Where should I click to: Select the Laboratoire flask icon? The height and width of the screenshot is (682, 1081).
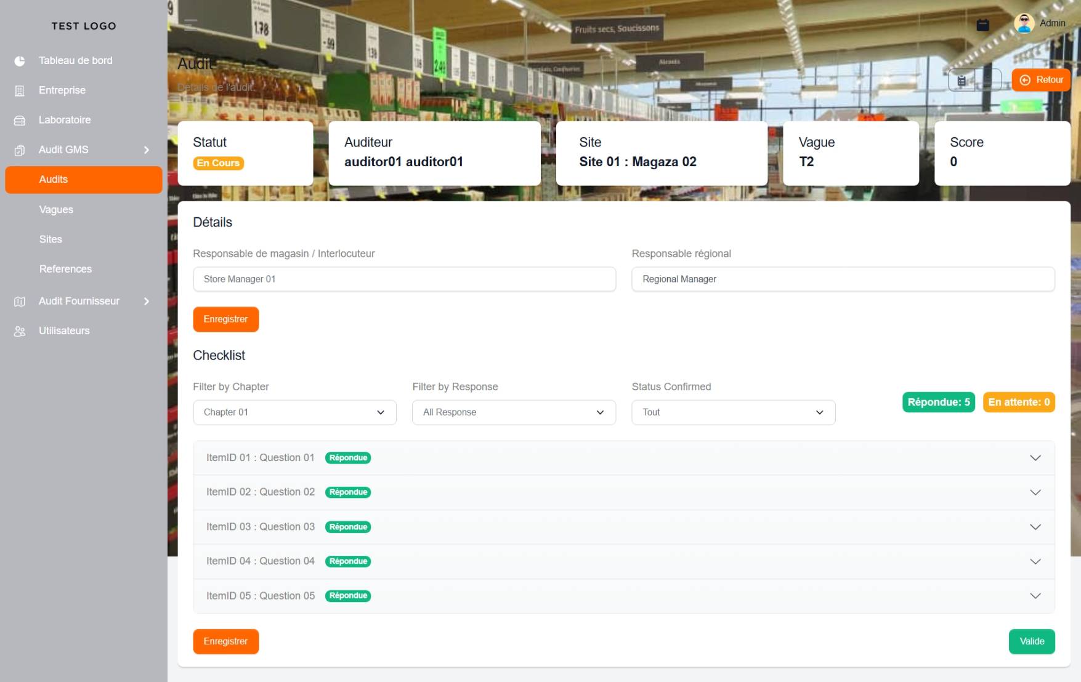click(x=19, y=119)
